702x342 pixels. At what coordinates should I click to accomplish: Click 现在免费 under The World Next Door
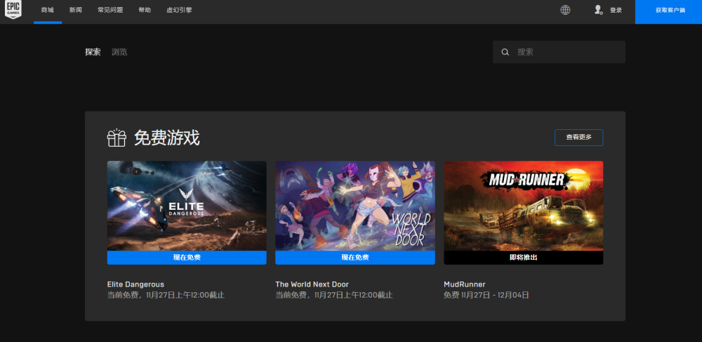[355, 258]
